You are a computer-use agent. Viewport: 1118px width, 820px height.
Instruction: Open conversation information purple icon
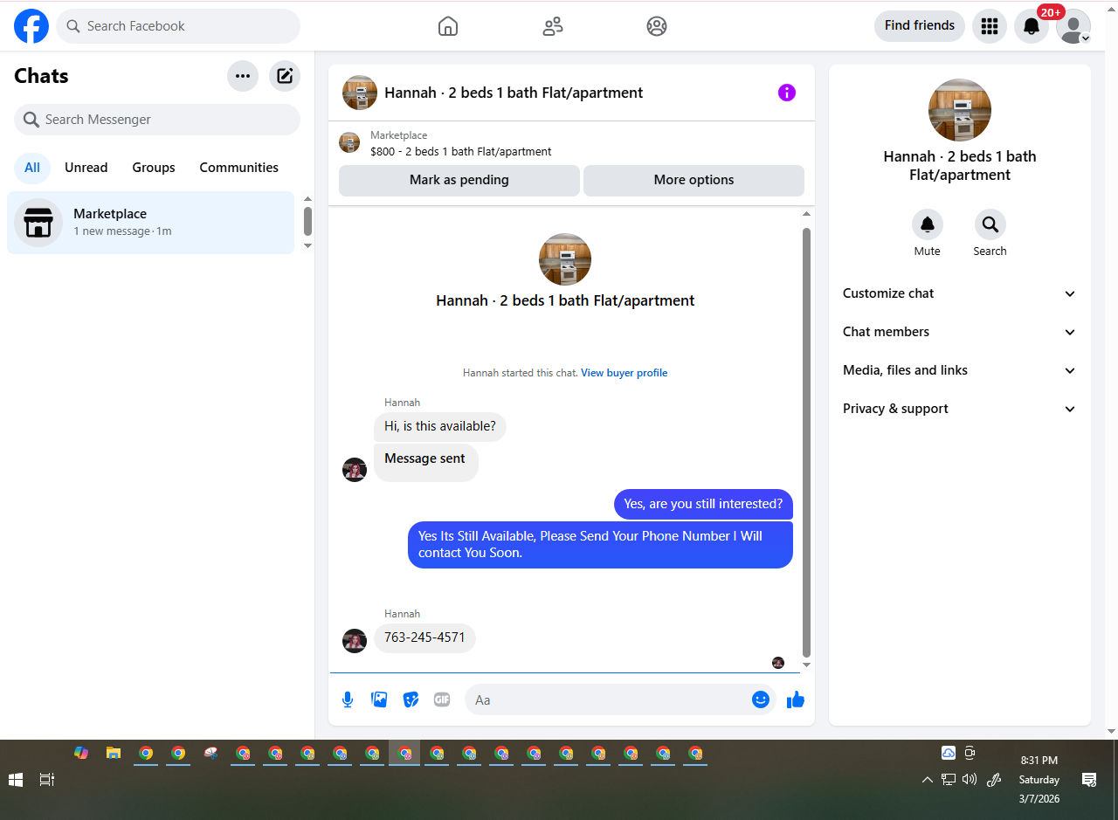coord(787,93)
